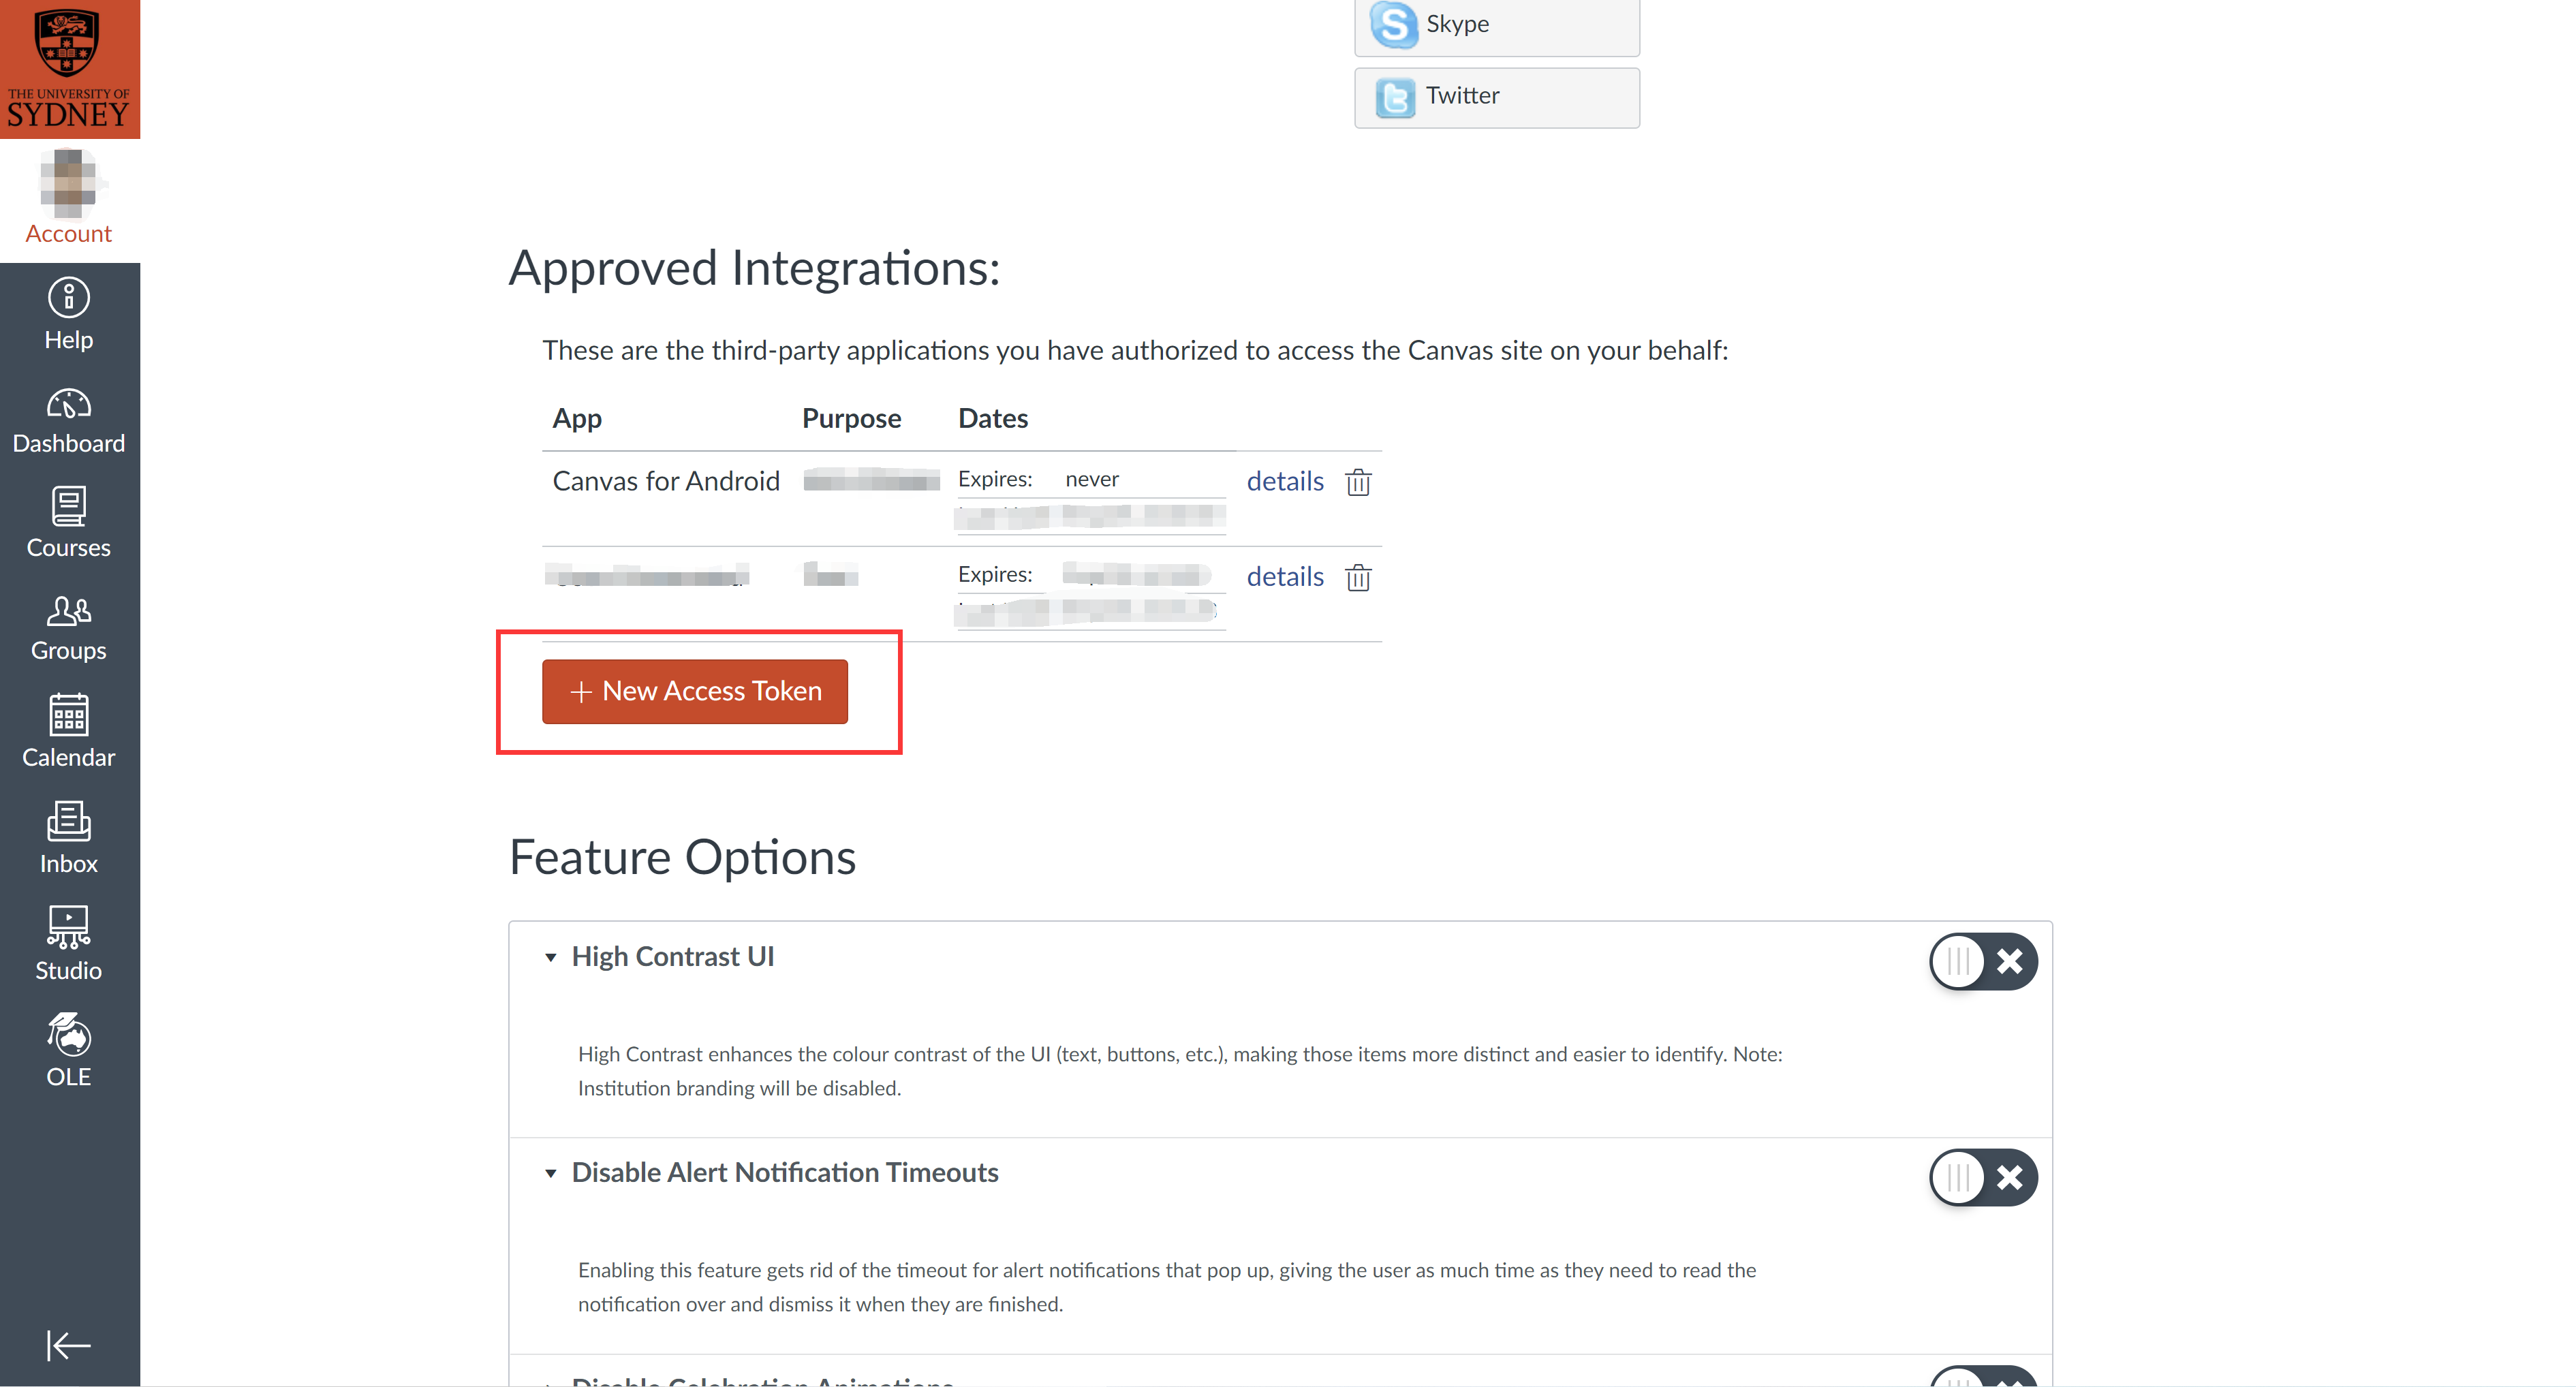
Task: Go to Dashboard from sidebar
Action: tap(68, 420)
